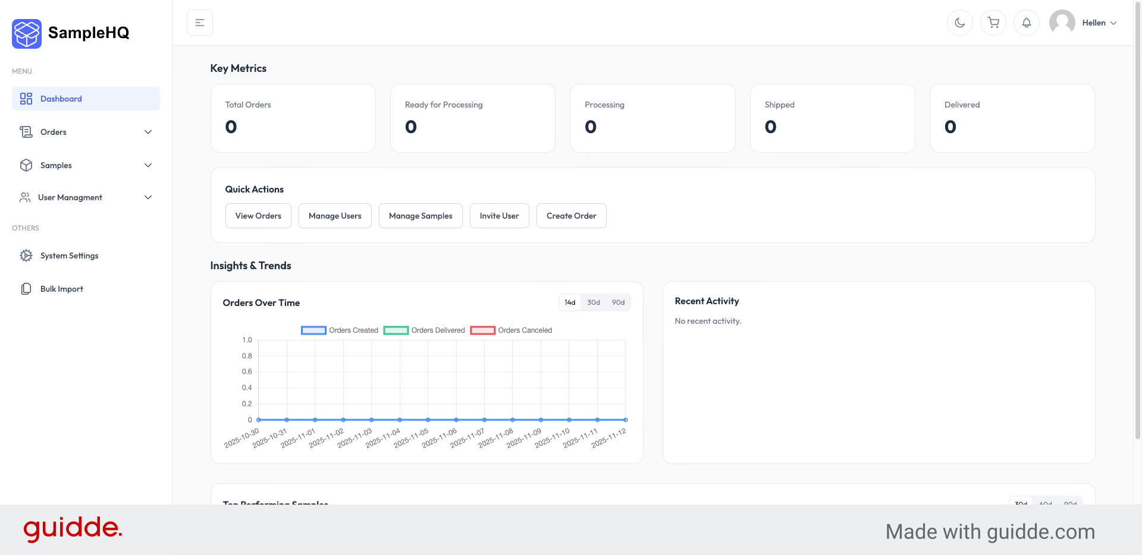Hide Orders Canceled series via legend swatch
Viewport: 1142px width, 555px height.
point(482,330)
